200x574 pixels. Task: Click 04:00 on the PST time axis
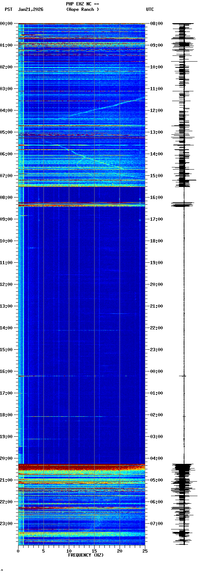[x=6, y=111]
